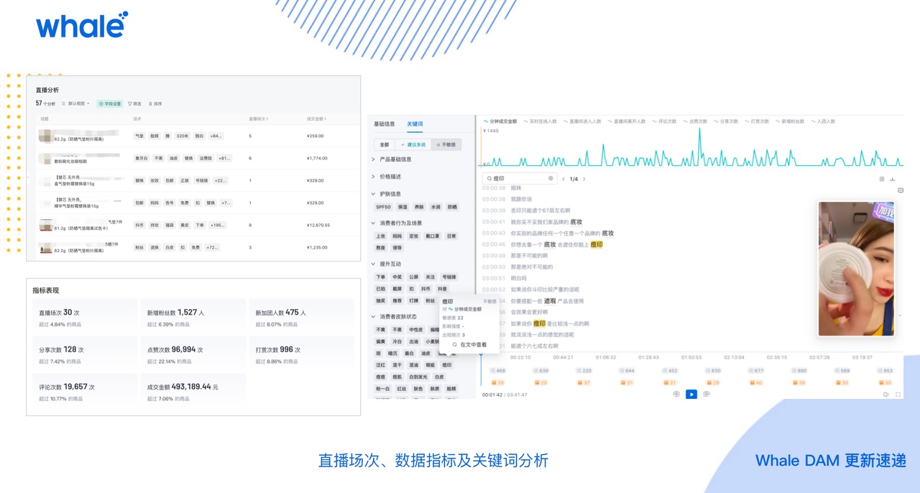
Task: Click the fullscreen icon on the player
Action: (x=898, y=394)
